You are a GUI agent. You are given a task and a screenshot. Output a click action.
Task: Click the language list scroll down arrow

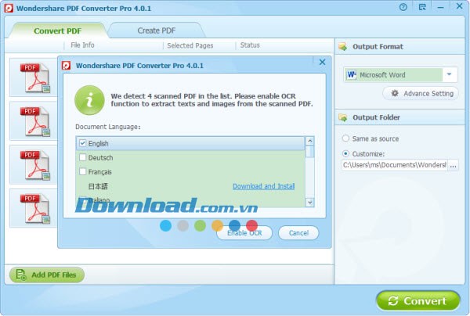coord(310,203)
